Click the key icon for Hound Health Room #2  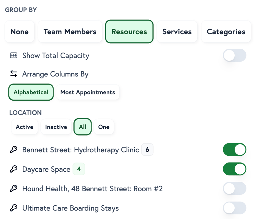[14, 188]
